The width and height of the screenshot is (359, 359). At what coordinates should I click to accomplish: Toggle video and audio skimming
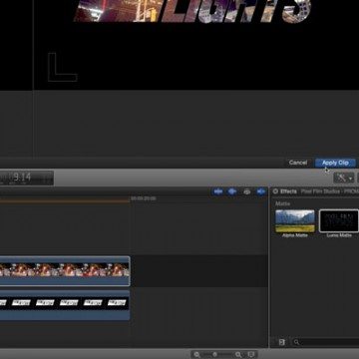[x=218, y=191]
